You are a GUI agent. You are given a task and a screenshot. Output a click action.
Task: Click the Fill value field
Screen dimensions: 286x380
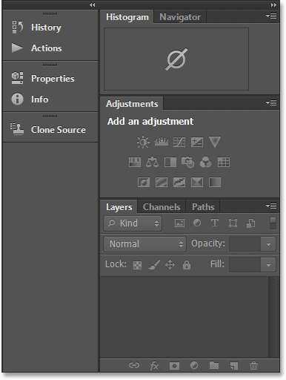pyautogui.click(x=245, y=265)
